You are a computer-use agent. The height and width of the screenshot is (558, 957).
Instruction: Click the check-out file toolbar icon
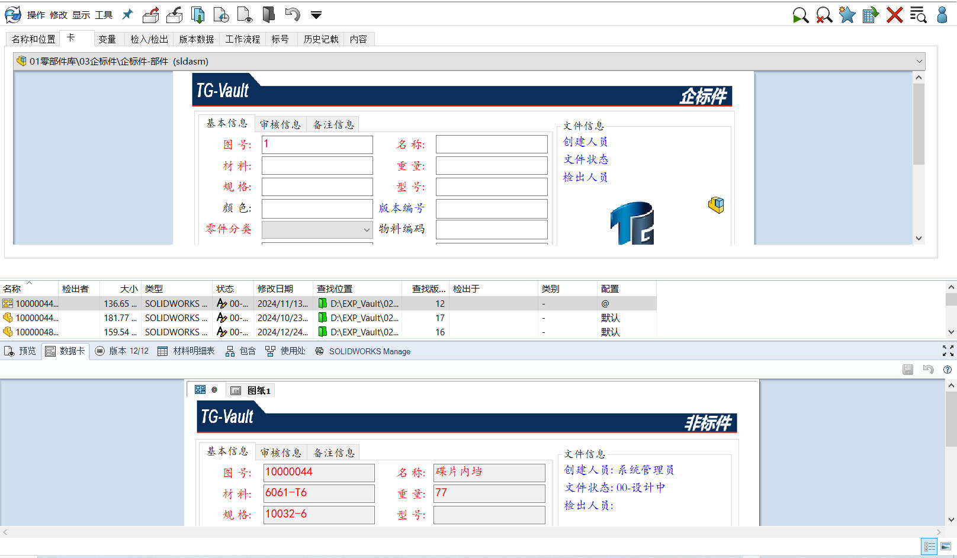pos(151,15)
